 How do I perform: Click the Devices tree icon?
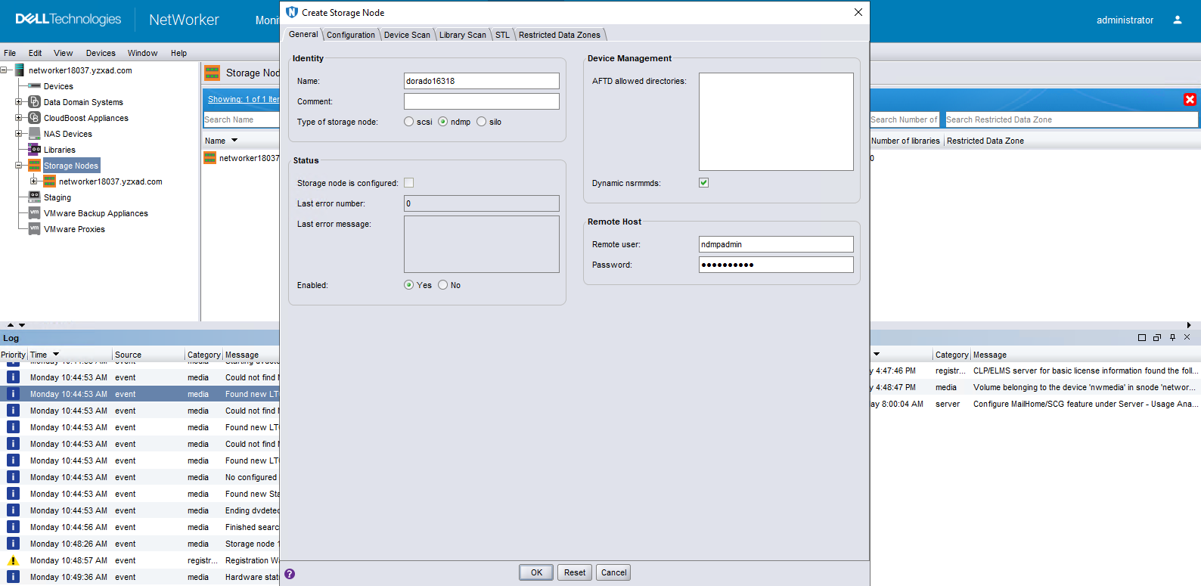[34, 86]
